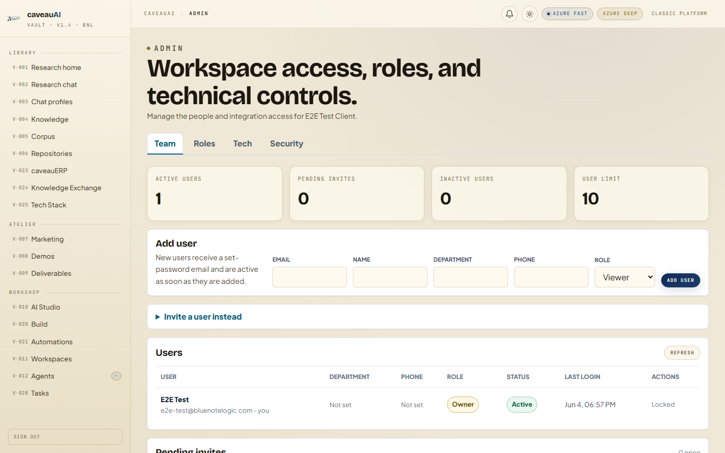Screen dimensions: 725x453
Task: Open the Knowledge page
Action: click(65, 119)
